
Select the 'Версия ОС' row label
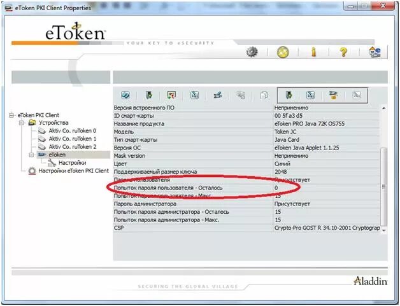[127, 148]
